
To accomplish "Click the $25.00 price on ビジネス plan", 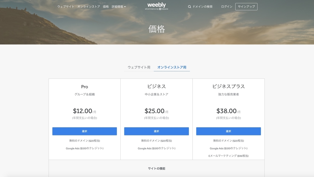I will tap(154, 111).
